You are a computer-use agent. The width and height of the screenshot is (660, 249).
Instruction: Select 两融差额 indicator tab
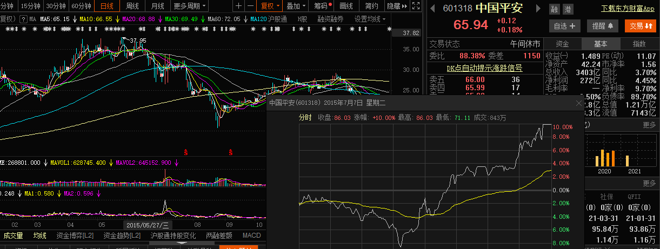tap(219, 235)
